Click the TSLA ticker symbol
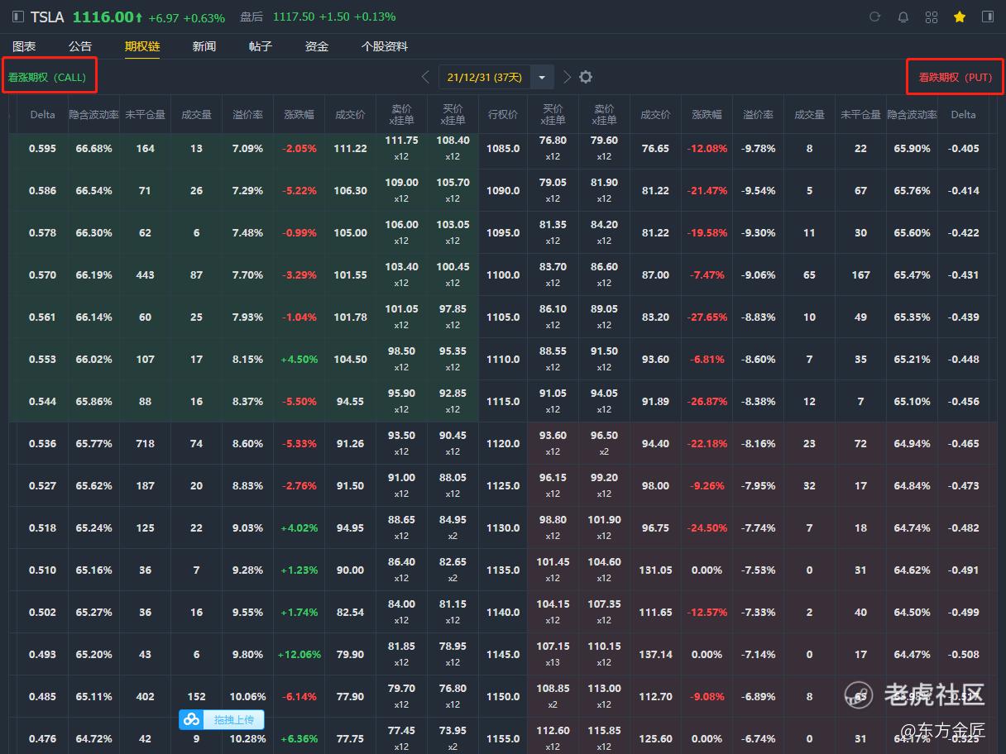The height and width of the screenshot is (754, 1006). click(x=47, y=17)
